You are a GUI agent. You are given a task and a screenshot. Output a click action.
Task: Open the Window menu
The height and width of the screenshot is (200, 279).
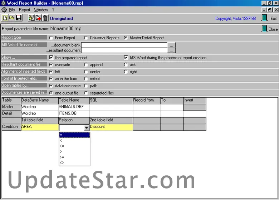tap(41, 10)
